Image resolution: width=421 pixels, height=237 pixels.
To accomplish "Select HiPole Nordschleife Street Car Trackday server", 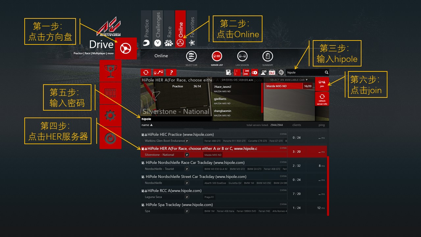I will tap(234, 180).
